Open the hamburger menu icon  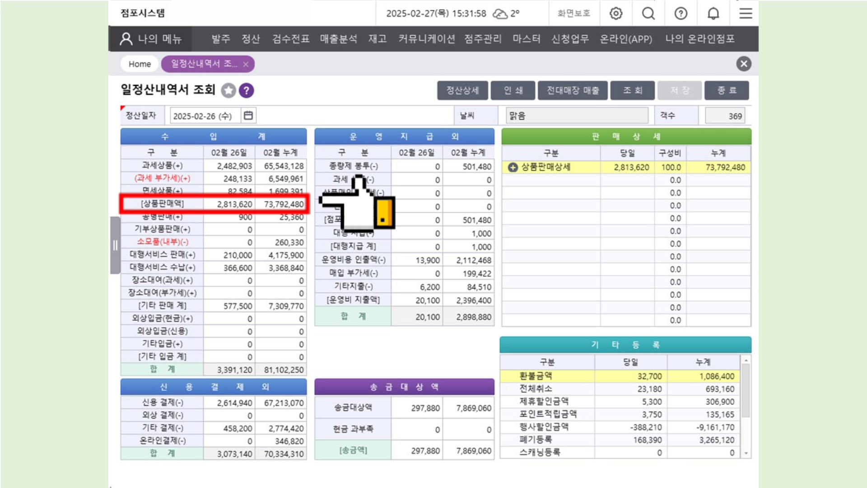click(x=746, y=14)
